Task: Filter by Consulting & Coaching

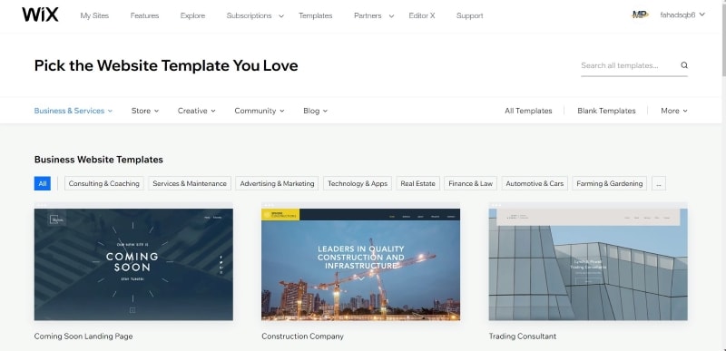Action: [104, 183]
